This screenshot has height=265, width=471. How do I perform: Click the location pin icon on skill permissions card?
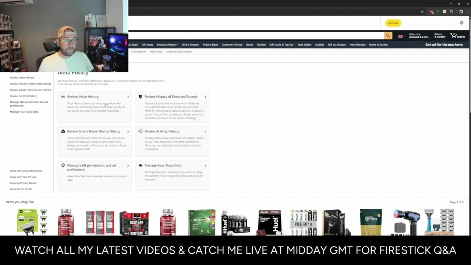(x=63, y=165)
